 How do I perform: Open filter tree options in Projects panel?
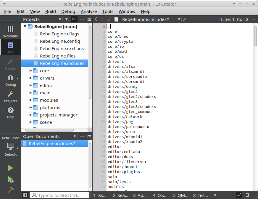pos(67,19)
